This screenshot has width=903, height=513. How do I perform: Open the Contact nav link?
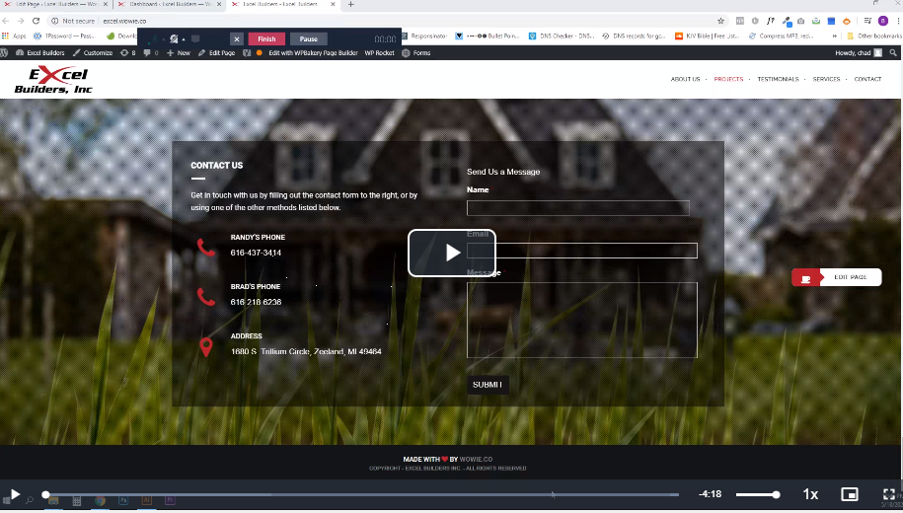tap(867, 79)
